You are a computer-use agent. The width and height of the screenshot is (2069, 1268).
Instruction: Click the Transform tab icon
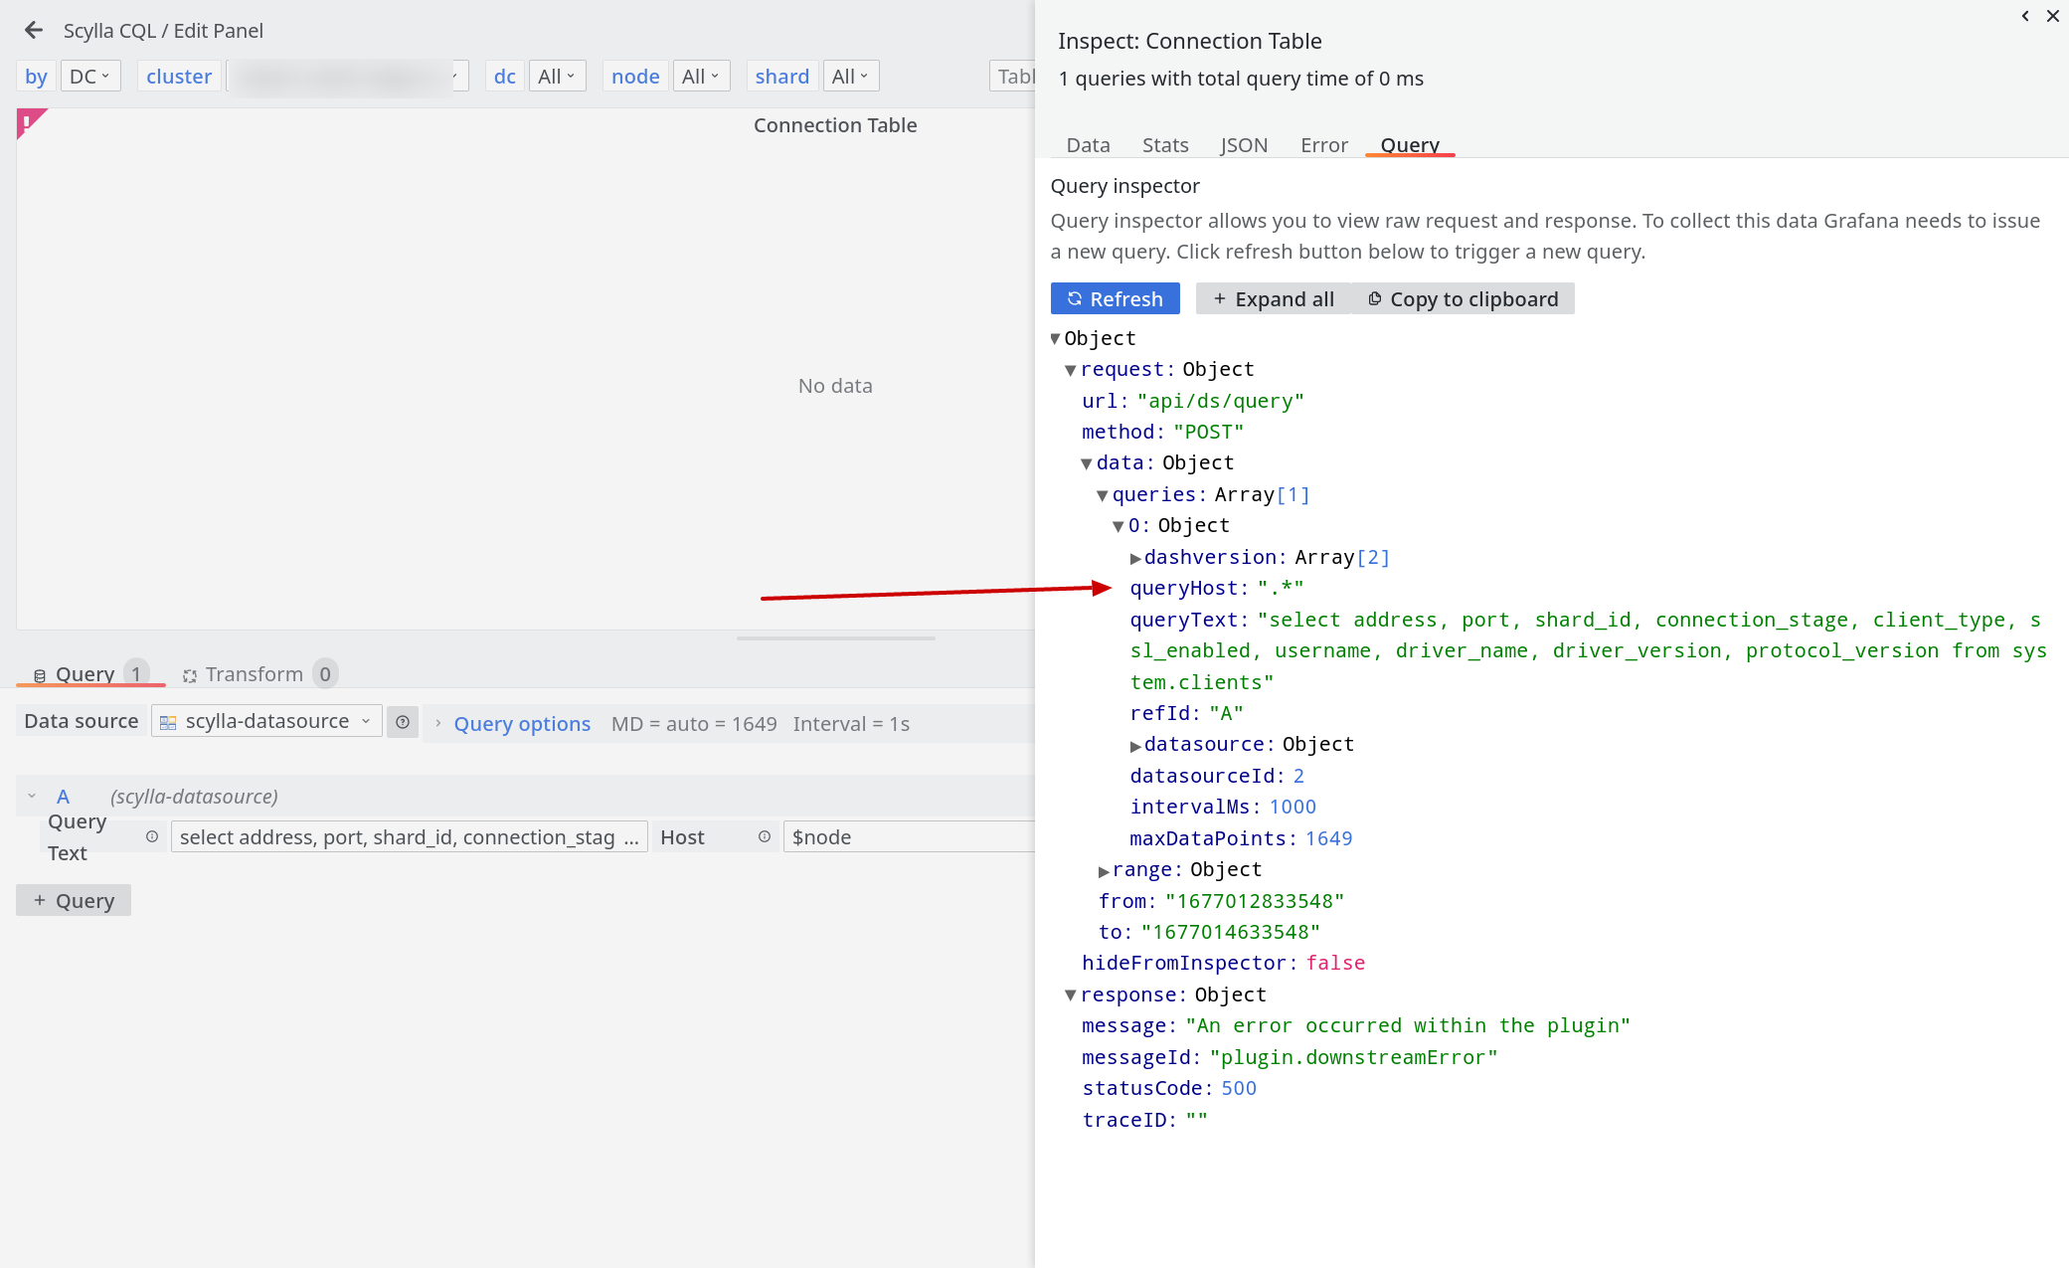[x=189, y=674]
